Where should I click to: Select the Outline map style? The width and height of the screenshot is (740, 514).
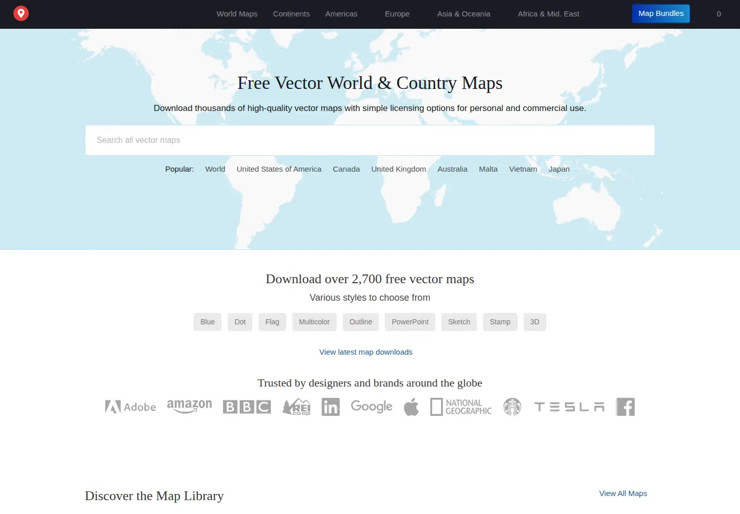[361, 322]
